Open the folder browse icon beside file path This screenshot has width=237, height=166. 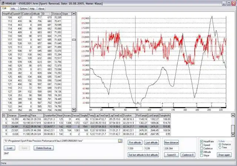click(120, 141)
